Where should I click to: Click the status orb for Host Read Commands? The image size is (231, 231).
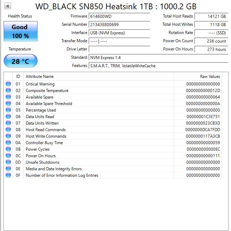(x=8, y=129)
